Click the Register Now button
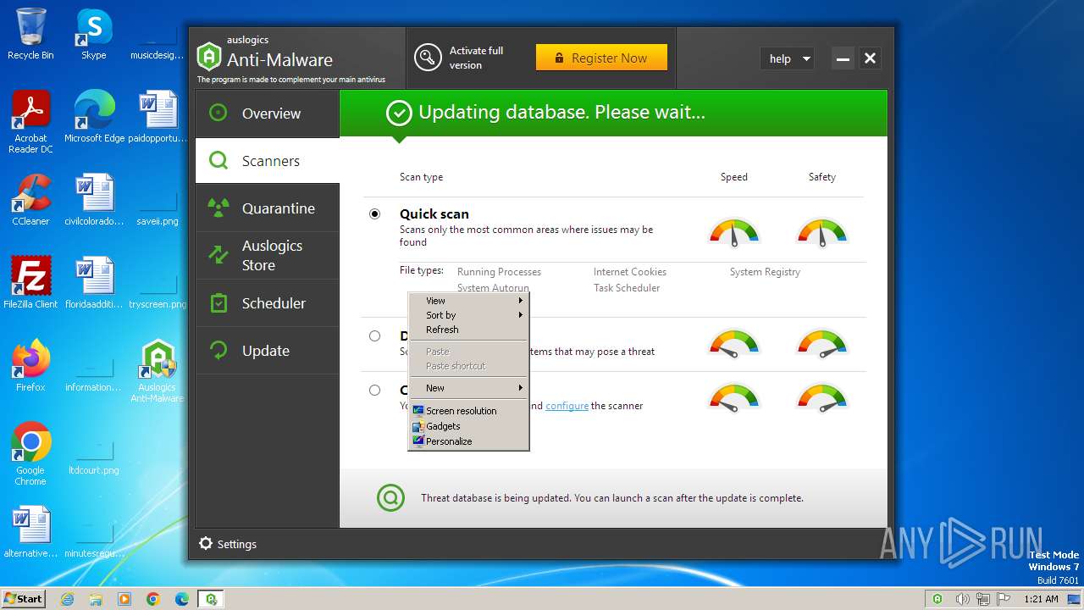Screen dimensions: 1084x610 pos(601,58)
